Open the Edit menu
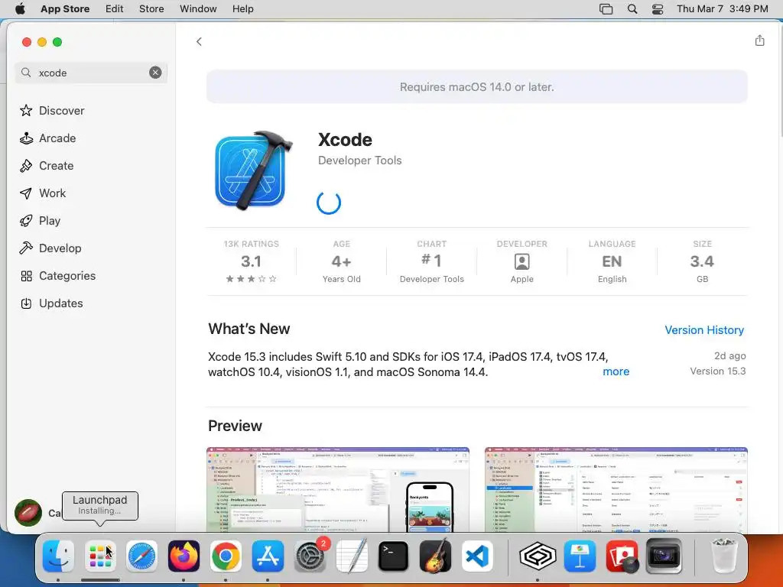The width and height of the screenshot is (783, 587). (115, 9)
